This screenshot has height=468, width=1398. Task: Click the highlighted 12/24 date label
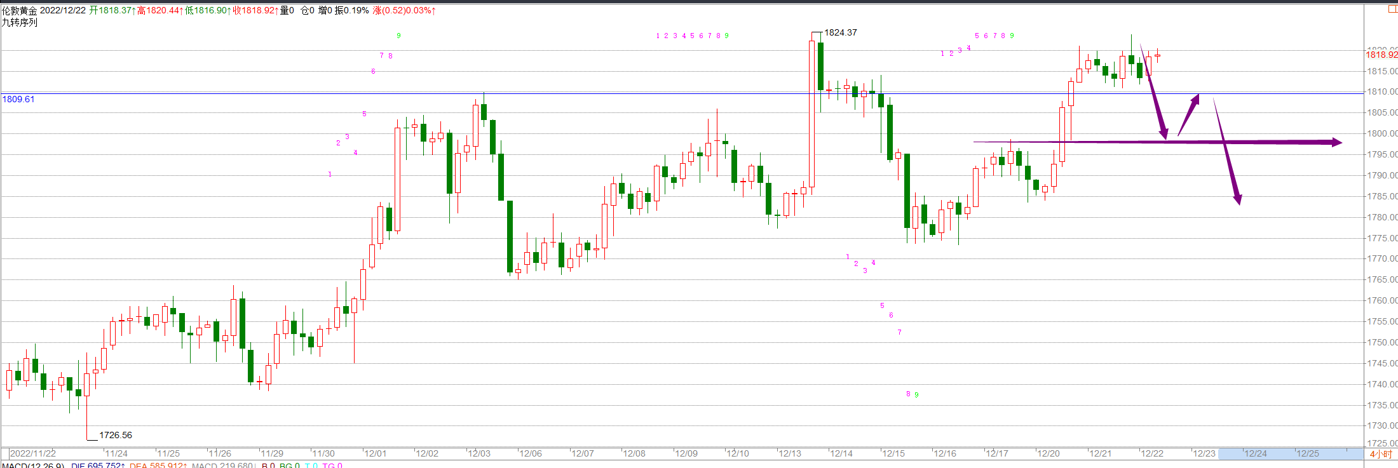pos(1255,453)
